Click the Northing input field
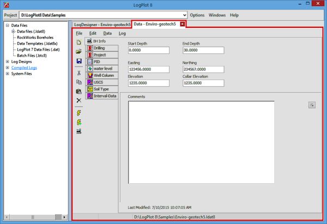327x224 pixels. 203,69
